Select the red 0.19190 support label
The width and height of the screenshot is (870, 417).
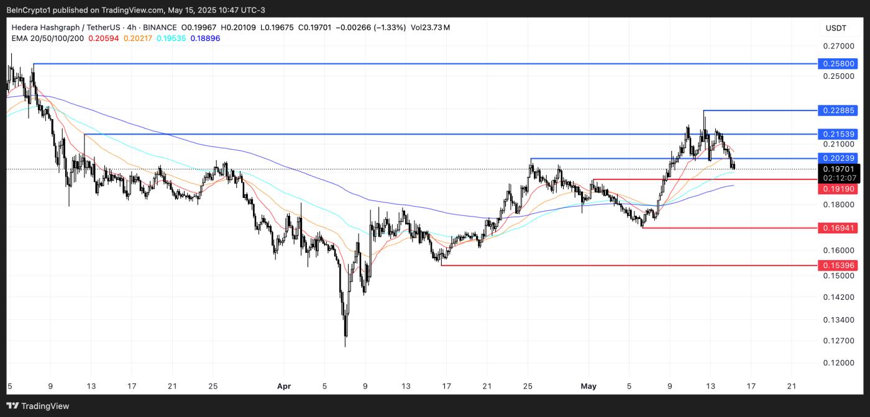click(x=839, y=189)
